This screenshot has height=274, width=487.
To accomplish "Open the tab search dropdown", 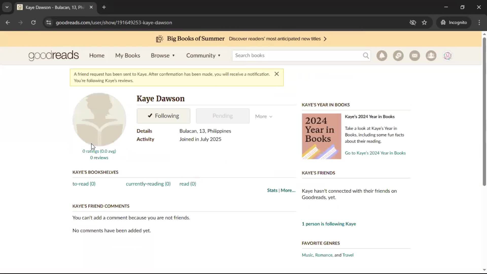I will coord(7,7).
